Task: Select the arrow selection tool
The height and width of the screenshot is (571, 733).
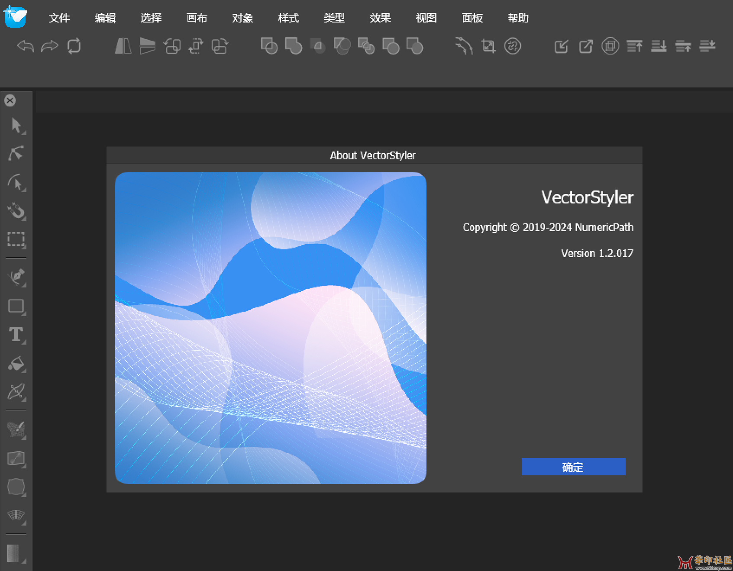Action: pyautogui.click(x=16, y=126)
